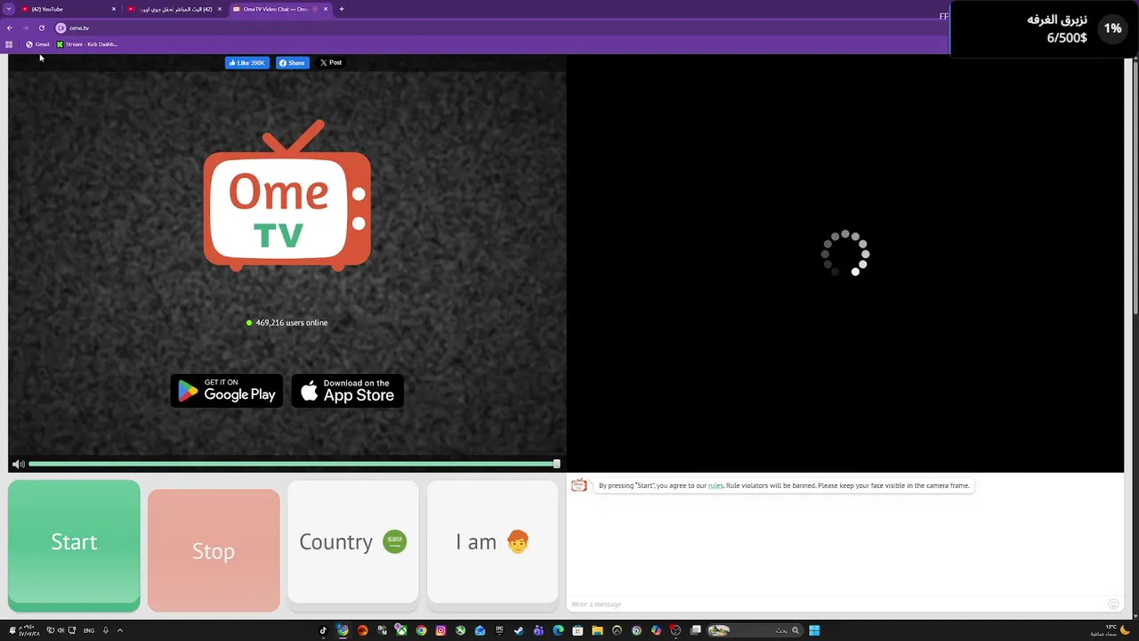This screenshot has height=641, width=1139.
Task: Click the ome.tv address bar
Action: click(x=498, y=28)
